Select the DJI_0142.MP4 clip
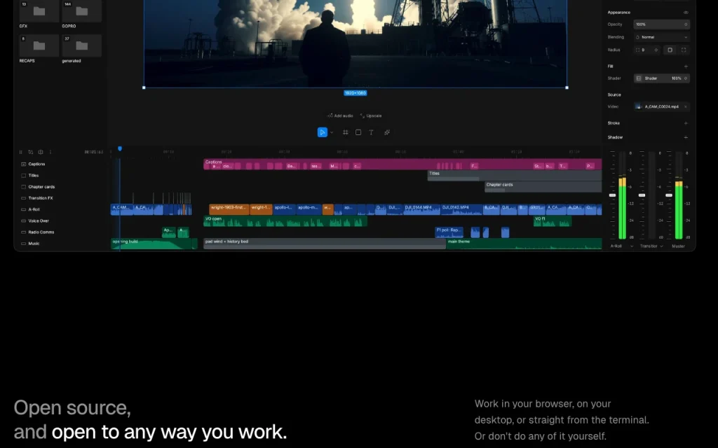 coord(461,209)
